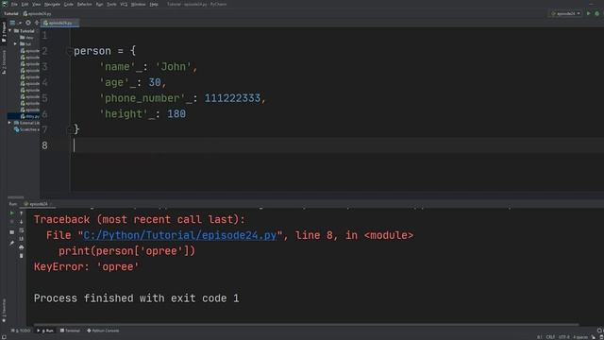The width and height of the screenshot is (604, 340).
Task: Open the TODO tool window tab
Action: [x=21, y=331]
